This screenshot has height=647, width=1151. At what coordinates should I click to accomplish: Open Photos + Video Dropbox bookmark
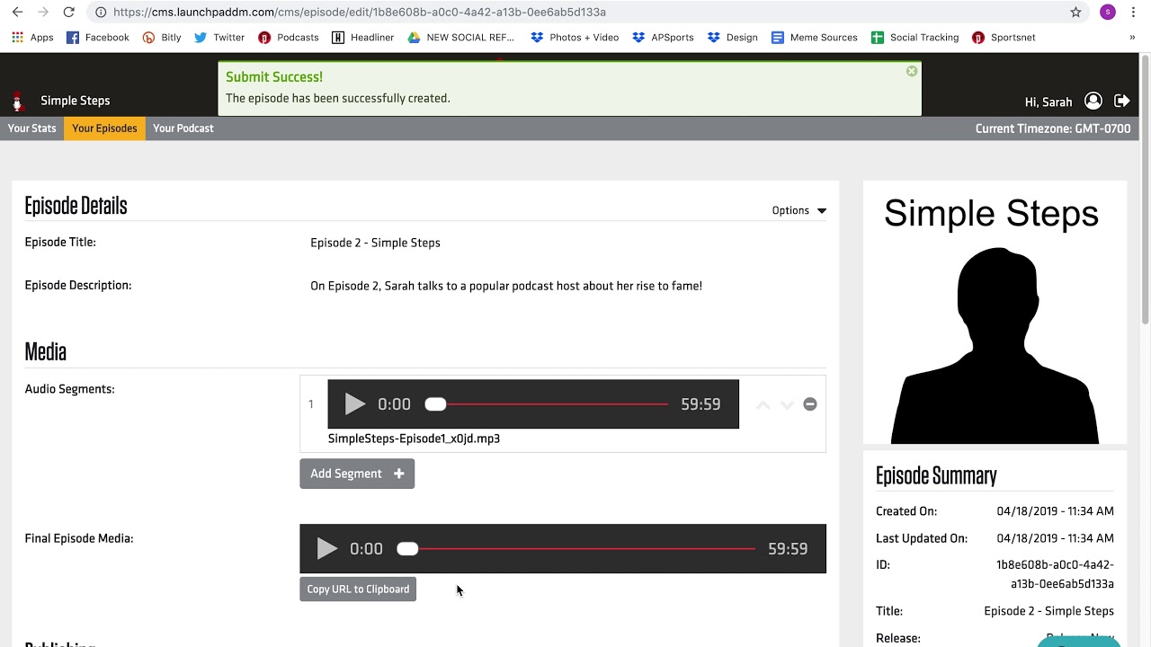575,38
